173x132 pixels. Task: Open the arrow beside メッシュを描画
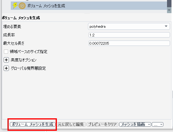149,125
